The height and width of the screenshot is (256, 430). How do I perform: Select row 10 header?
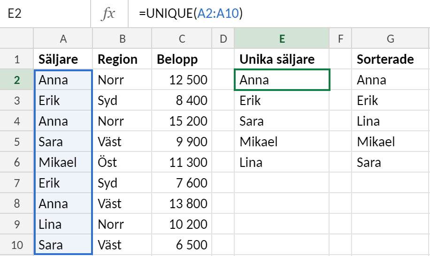click(x=17, y=245)
